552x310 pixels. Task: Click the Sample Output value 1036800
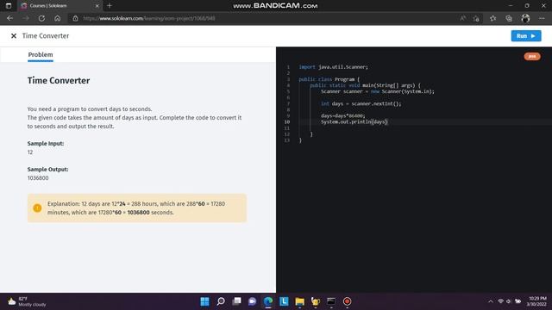click(x=38, y=178)
